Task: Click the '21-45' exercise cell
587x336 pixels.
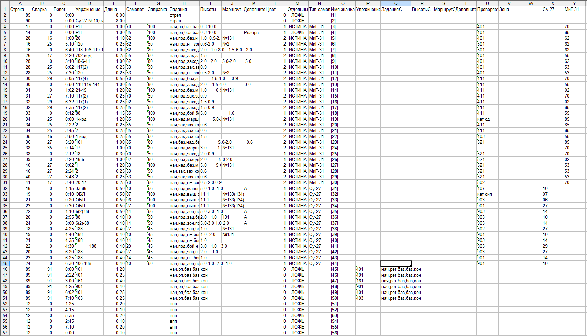Action: click(x=89, y=90)
